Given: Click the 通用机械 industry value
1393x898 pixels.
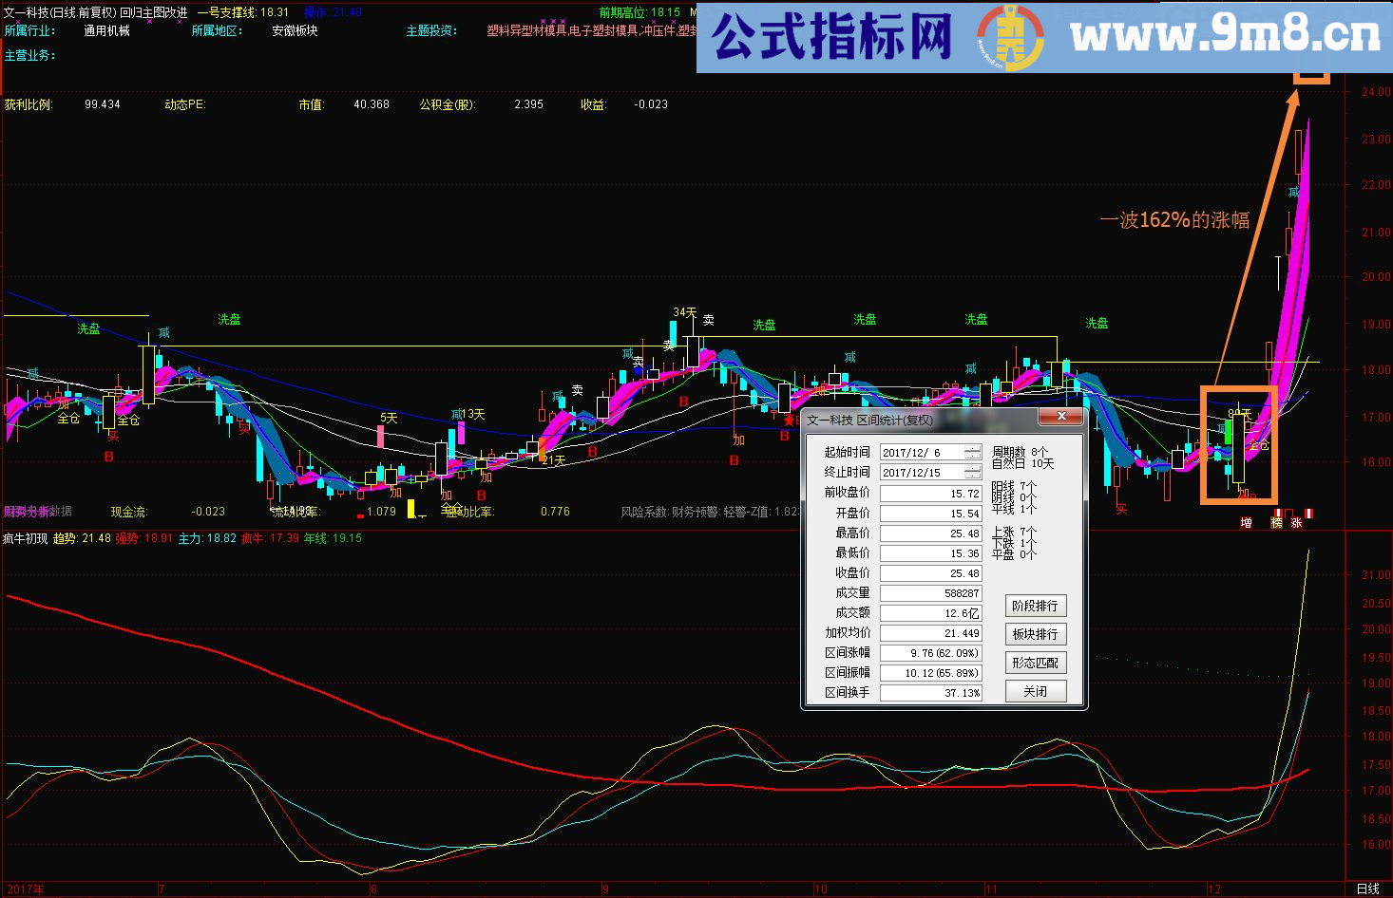Looking at the screenshot, I should coord(106,30).
